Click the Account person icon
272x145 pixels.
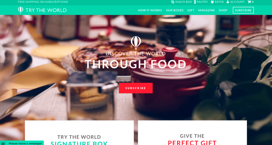tap(228, 2)
